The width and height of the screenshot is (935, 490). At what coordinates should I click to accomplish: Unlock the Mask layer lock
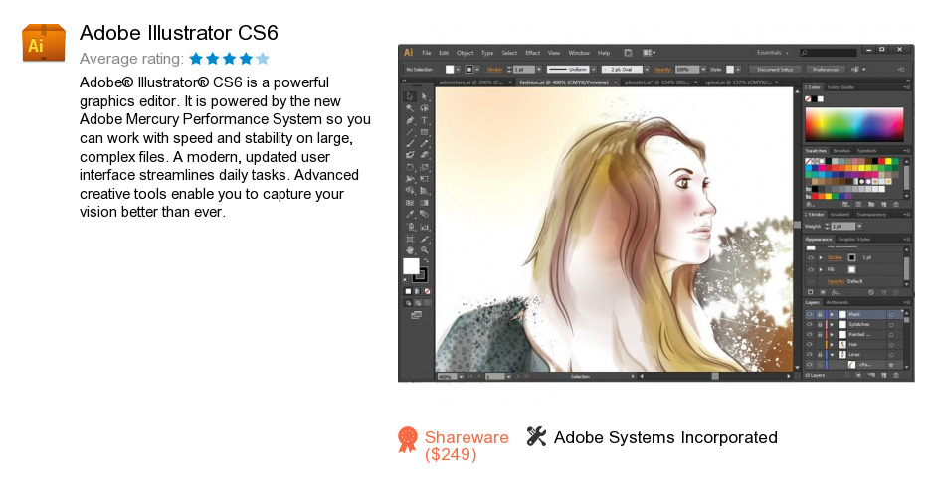pos(820,314)
